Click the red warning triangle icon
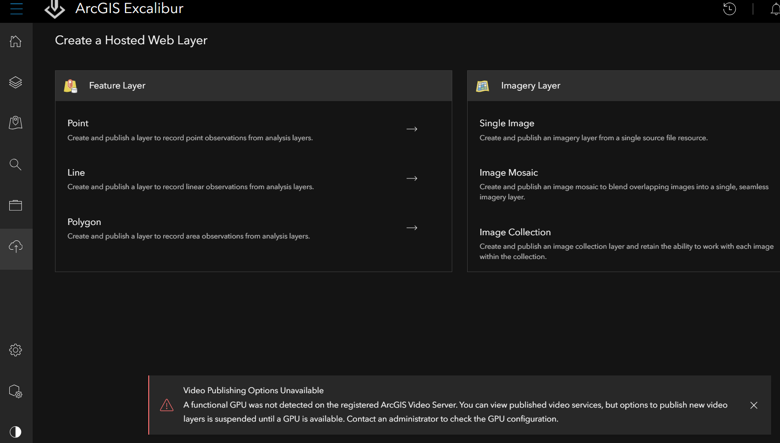Image resolution: width=780 pixels, height=443 pixels. (x=166, y=405)
